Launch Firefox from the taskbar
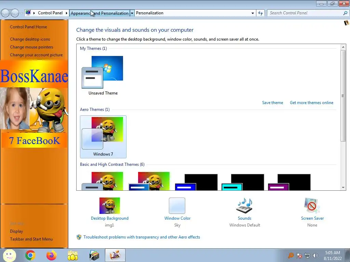This screenshot has height=262, width=350. [x=52, y=255]
